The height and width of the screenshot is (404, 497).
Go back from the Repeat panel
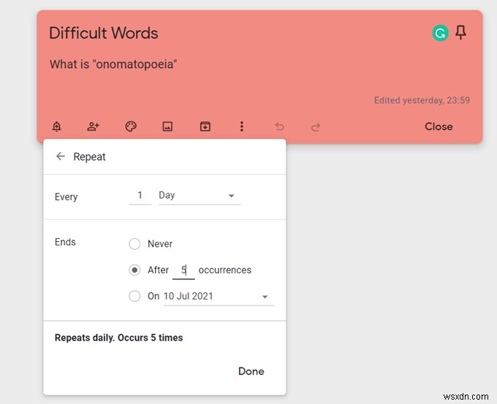click(x=60, y=156)
